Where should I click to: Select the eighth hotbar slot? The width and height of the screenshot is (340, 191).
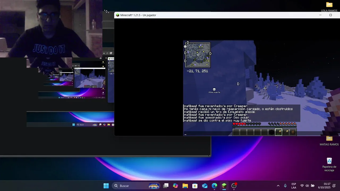[x=286, y=132]
